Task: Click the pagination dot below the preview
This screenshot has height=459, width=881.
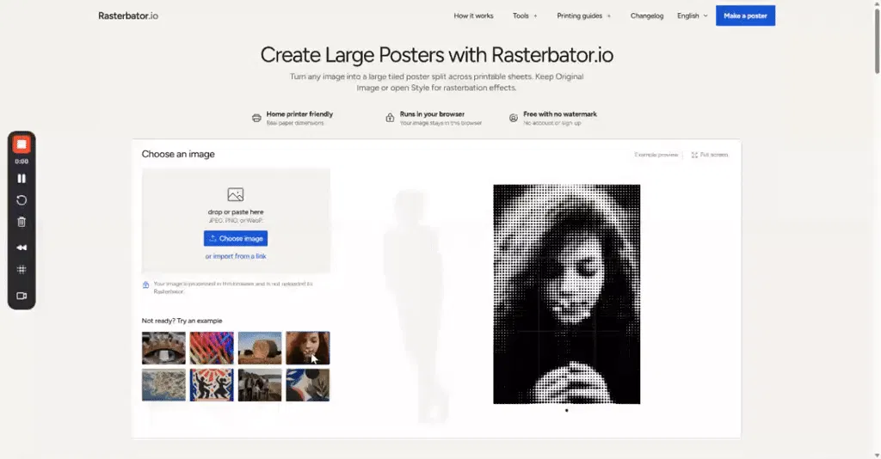Action: pos(566,410)
